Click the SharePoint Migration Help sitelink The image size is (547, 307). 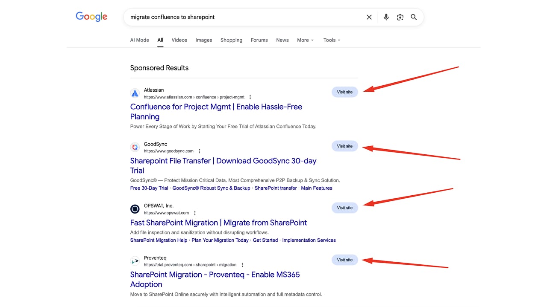pos(159,240)
